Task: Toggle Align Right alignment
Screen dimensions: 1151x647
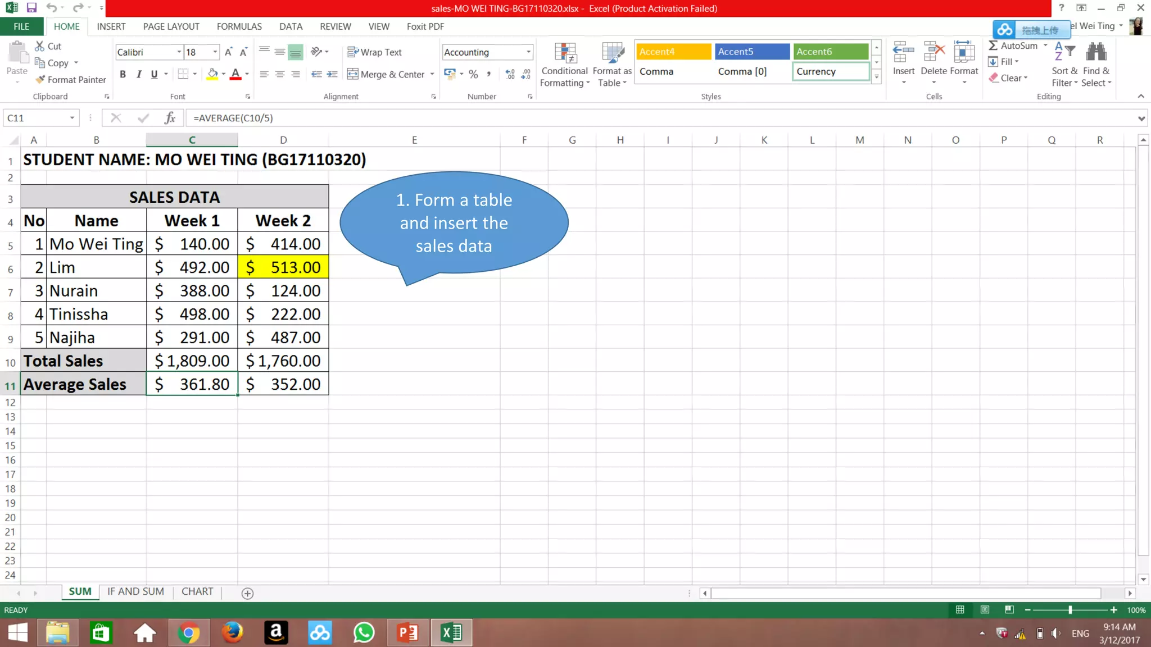Action: [x=295, y=74]
